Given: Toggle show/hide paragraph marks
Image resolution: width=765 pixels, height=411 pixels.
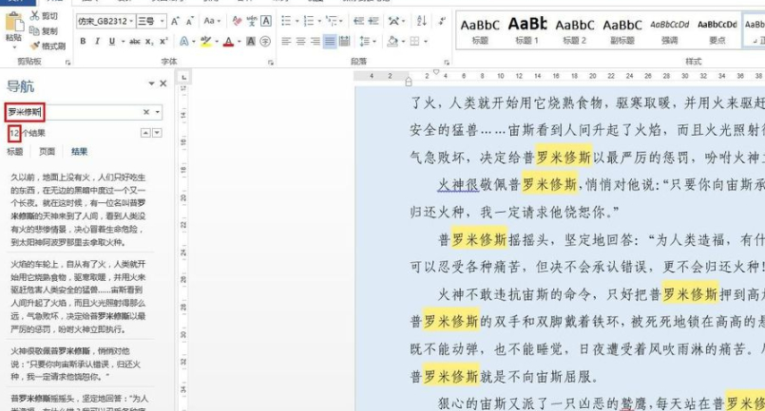Looking at the screenshot, I should 442,21.
